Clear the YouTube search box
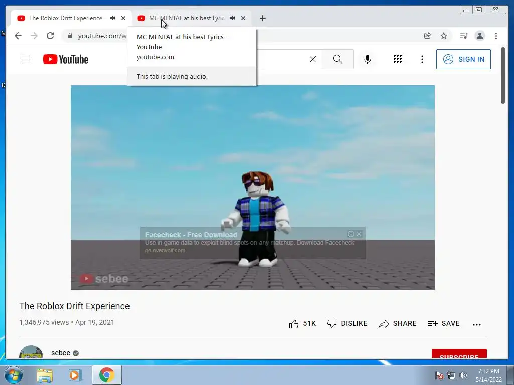Viewport: 514px width, 385px height. [313, 59]
